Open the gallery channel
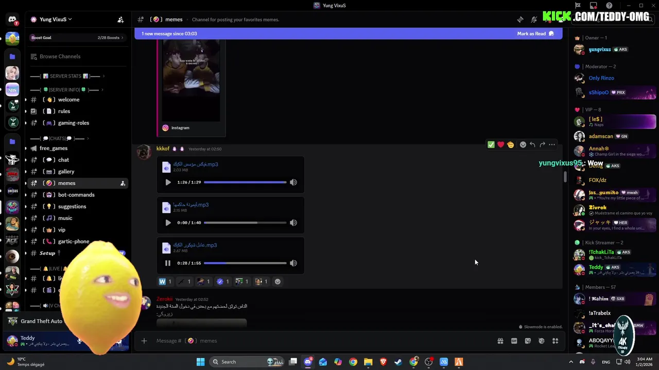This screenshot has width=659, height=370. point(77,172)
